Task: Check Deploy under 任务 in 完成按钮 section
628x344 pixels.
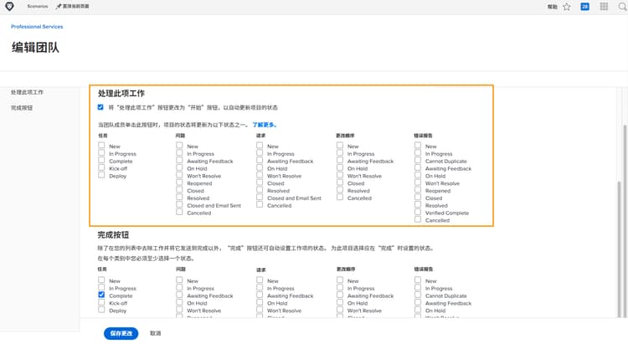Action: click(x=101, y=310)
